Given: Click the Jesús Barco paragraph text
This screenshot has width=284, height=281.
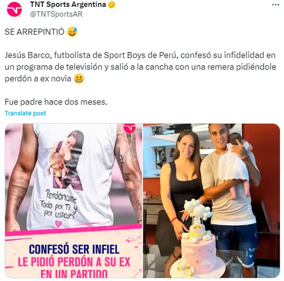Looking at the screenshot, I should (x=140, y=67).
